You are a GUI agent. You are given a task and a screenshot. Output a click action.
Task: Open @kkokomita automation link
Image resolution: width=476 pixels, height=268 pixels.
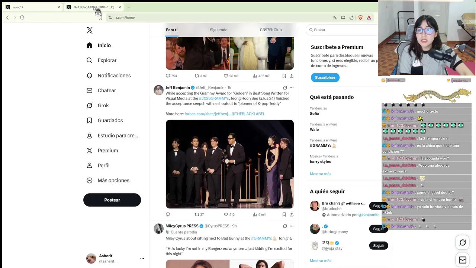369,215
